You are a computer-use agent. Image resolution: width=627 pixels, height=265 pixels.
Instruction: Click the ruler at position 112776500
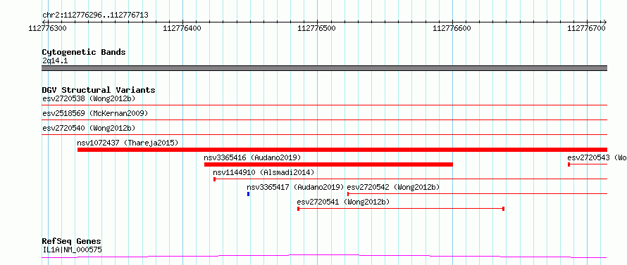(317, 28)
